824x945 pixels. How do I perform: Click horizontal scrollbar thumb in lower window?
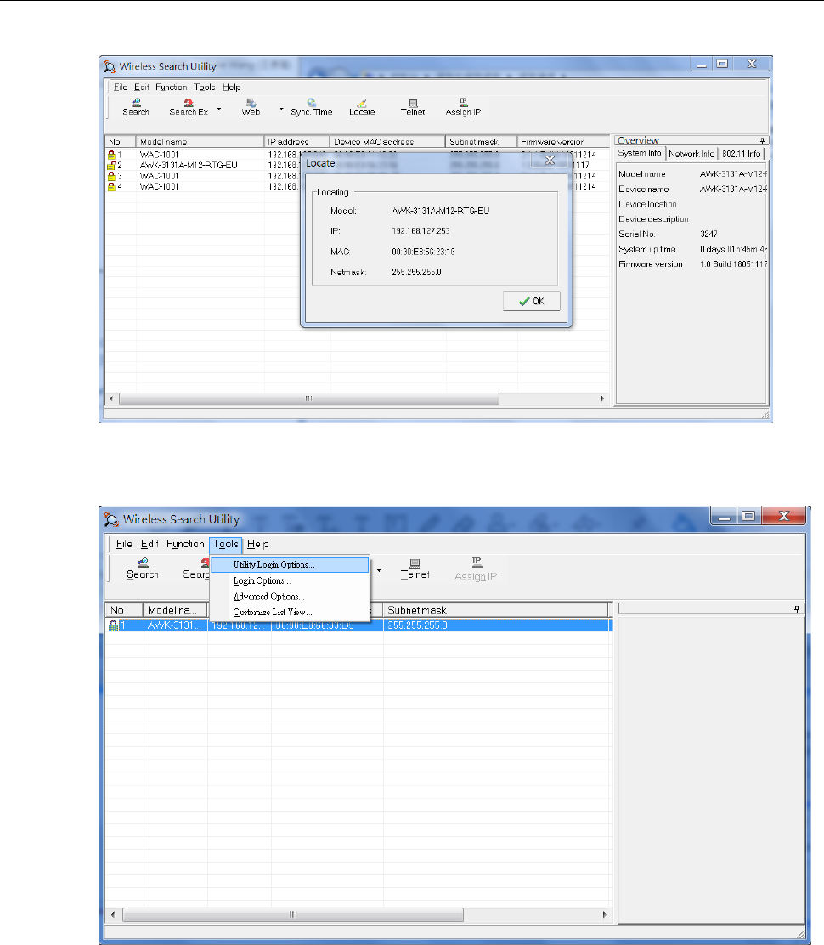pyautogui.click(x=293, y=915)
